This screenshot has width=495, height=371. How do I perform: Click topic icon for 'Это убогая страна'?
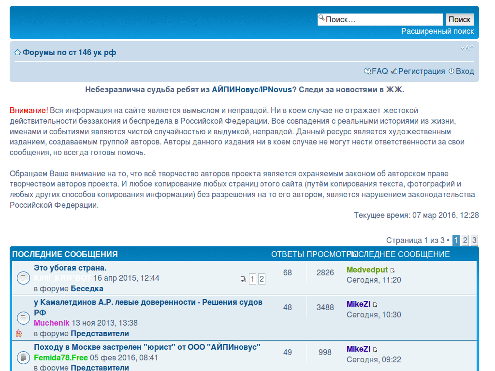point(23,278)
